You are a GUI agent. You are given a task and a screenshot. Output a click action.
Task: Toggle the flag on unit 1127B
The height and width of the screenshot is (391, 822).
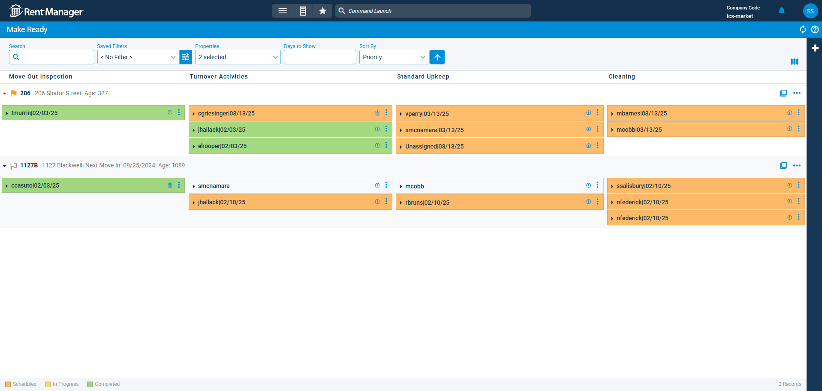(x=14, y=166)
